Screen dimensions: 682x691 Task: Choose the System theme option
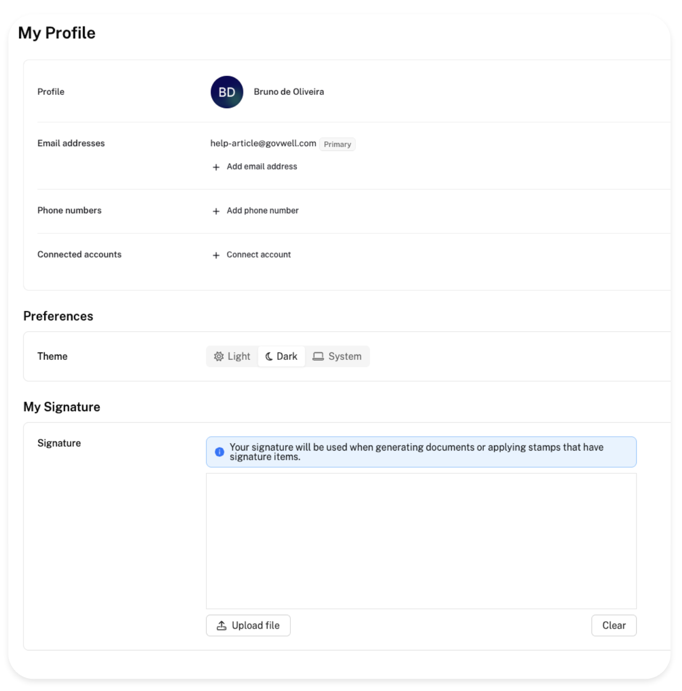pos(337,357)
